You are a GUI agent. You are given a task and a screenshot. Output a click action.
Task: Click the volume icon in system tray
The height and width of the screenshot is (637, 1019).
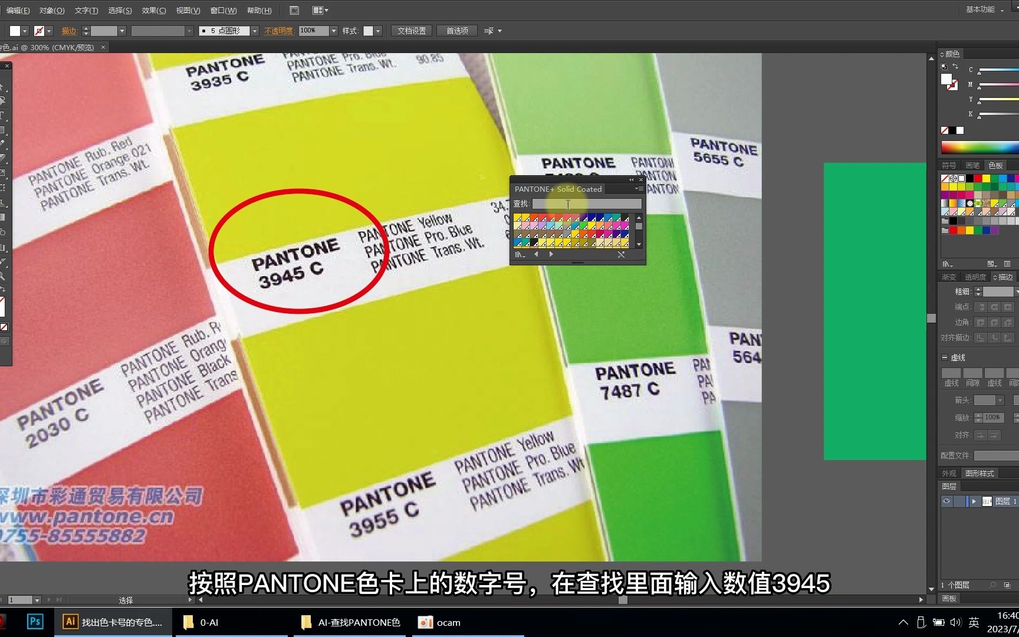click(x=956, y=622)
